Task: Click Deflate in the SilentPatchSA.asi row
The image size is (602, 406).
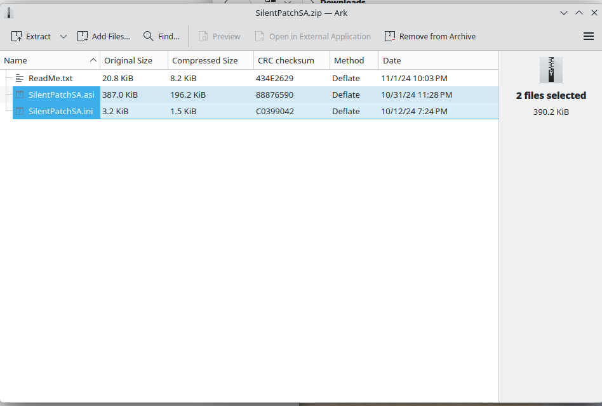Action: point(346,95)
